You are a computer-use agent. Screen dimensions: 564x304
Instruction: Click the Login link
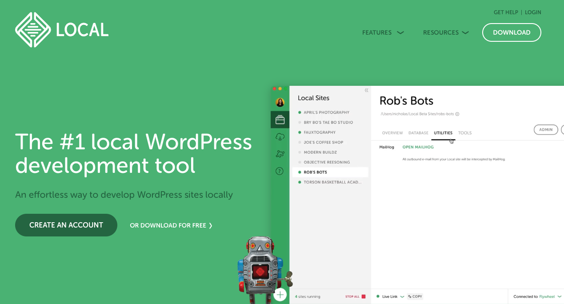coord(533,12)
